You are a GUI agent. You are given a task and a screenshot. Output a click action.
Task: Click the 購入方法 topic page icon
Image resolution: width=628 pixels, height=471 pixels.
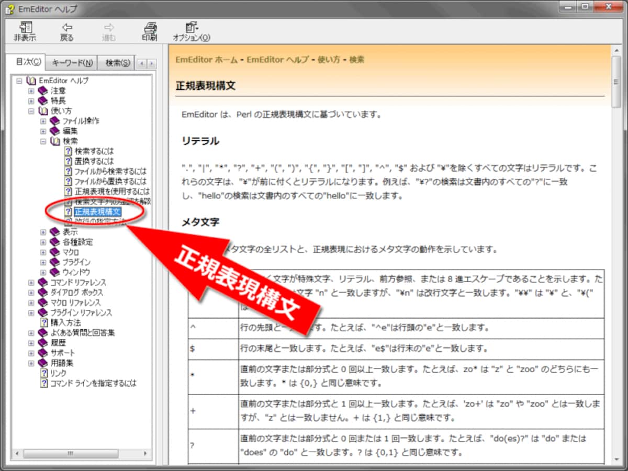(44, 322)
